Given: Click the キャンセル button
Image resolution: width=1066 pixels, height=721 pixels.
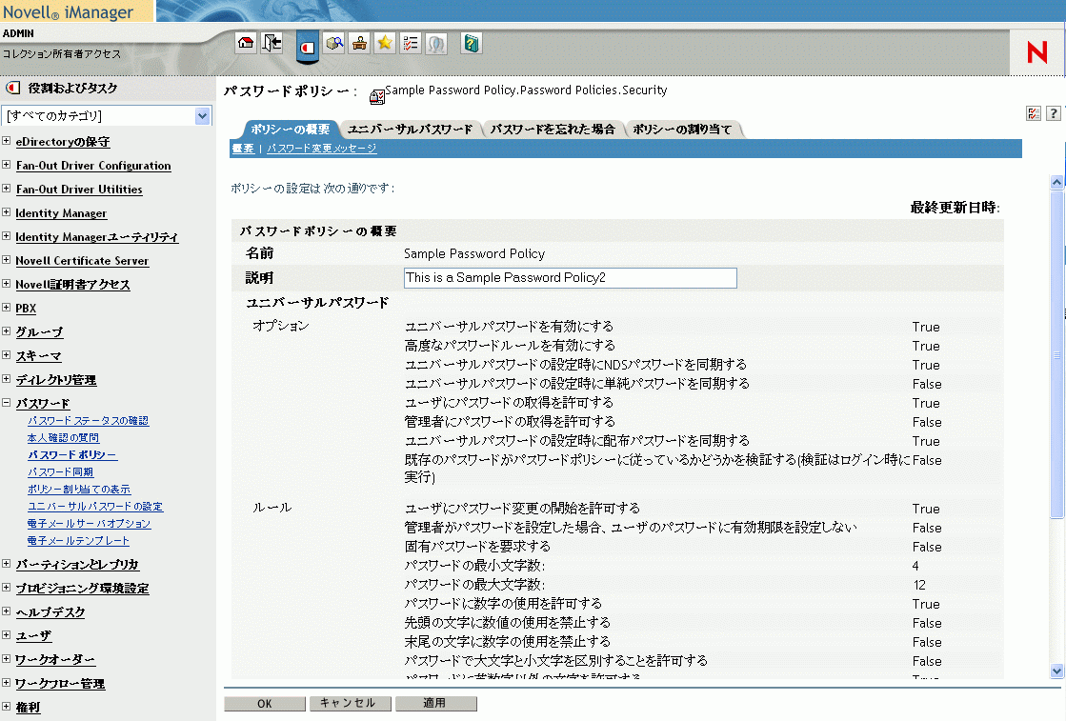Looking at the screenshot, I should pos(351,703).
